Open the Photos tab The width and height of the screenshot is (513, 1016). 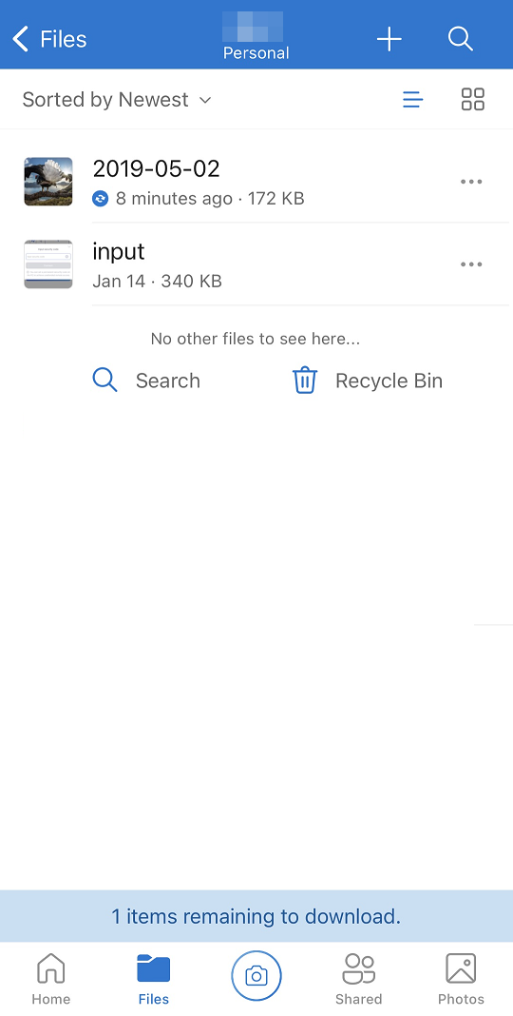[x=462, y=978]
